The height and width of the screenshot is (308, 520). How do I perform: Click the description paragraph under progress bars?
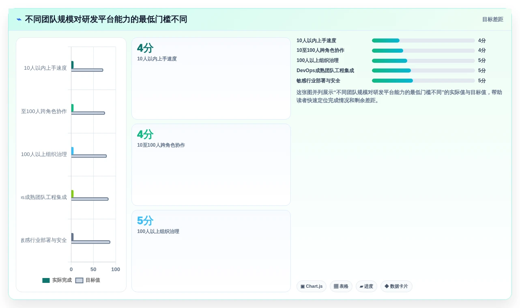(400, 96)
